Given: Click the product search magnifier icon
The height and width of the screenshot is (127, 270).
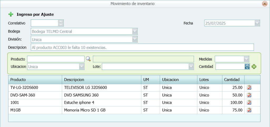Looking at the screenshot, I should click(x=88, y=59).
